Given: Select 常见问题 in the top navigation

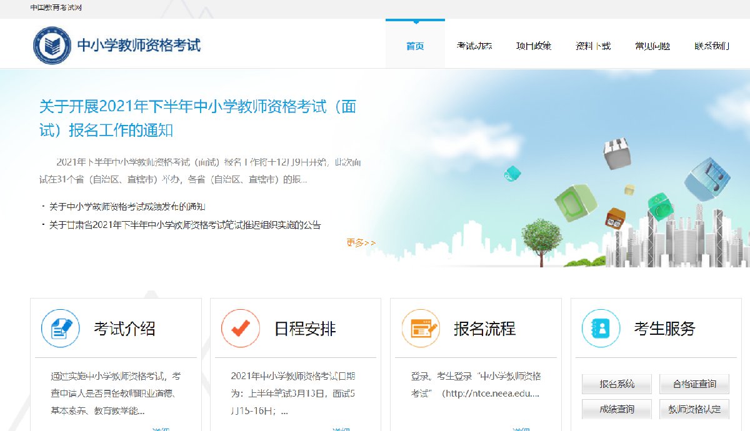Looking at the screenshot, I should 652,46.
